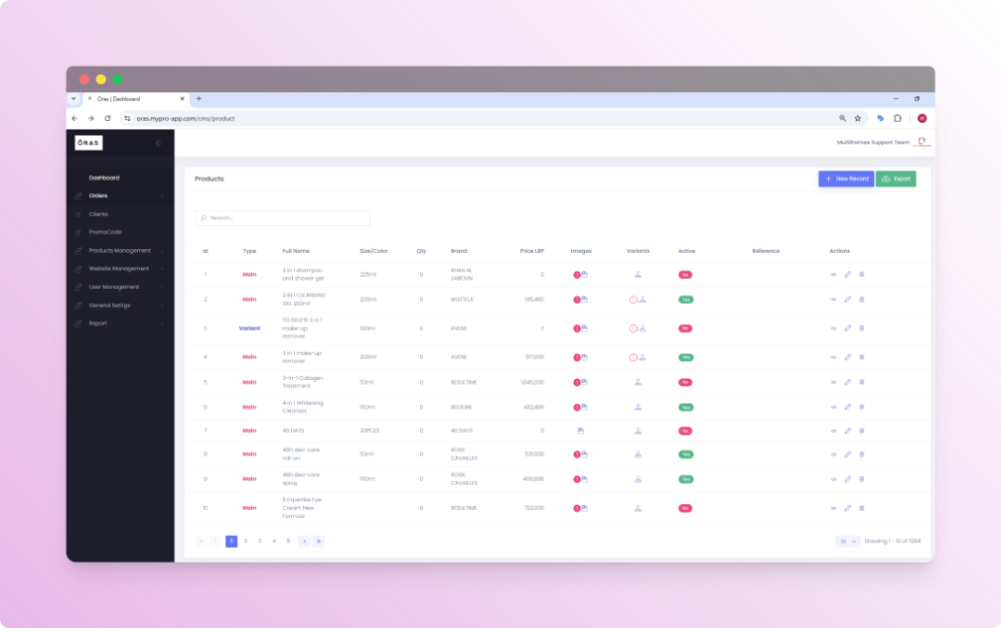Open the eye preview icon for product 1
Image resolution: width=1001 pixels, height=628 pixels.
coord(833,275)
